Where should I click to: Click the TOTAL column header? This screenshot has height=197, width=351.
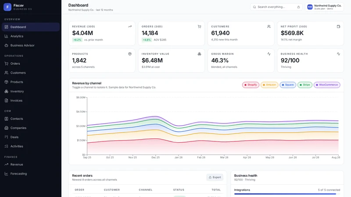(216, 190)
